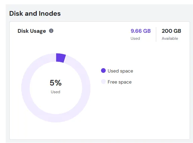Click the 9.66 GB used value

[x=140, y=31]
